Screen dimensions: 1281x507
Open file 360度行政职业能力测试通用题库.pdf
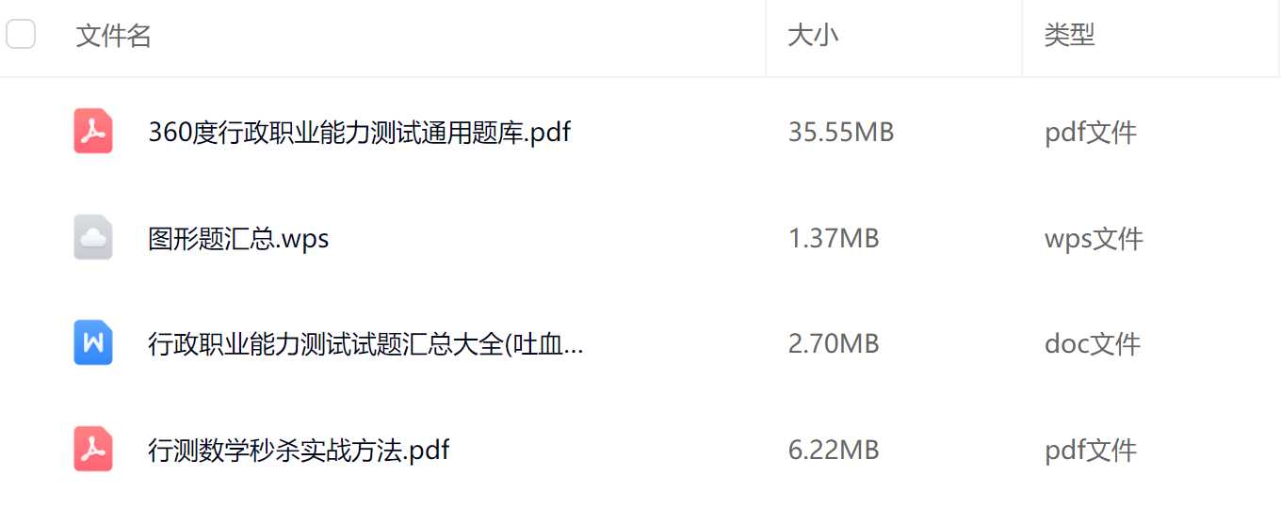click(x=360, y=133)
